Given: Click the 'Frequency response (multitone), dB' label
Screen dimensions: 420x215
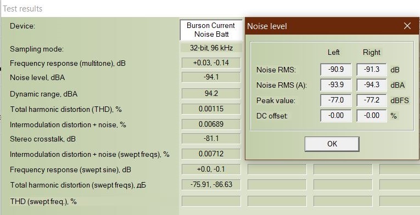Looking at the screenshot, I should (68, 64).
